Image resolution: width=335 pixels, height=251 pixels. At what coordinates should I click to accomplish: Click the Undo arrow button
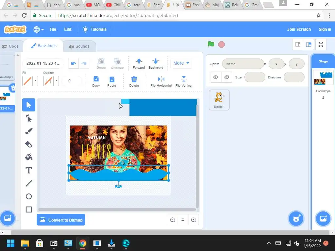click(x=74, y=63)
